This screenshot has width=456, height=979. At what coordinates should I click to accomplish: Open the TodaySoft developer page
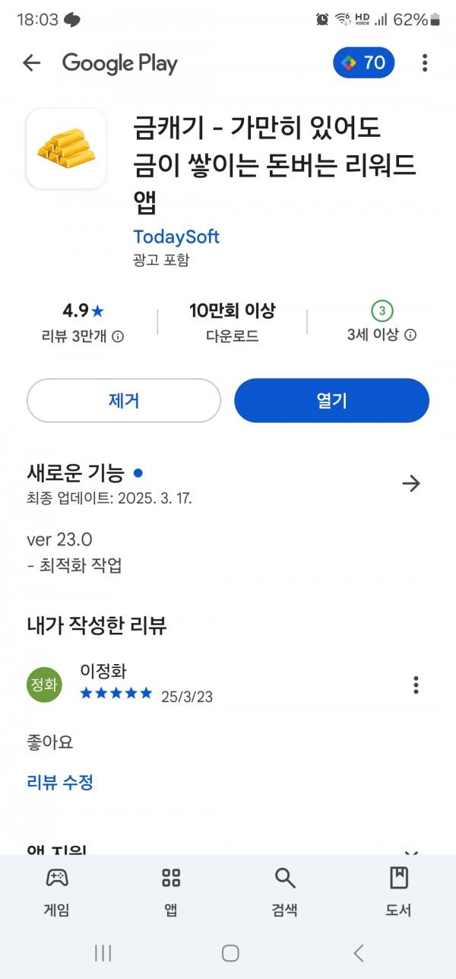tap(176, 237)
